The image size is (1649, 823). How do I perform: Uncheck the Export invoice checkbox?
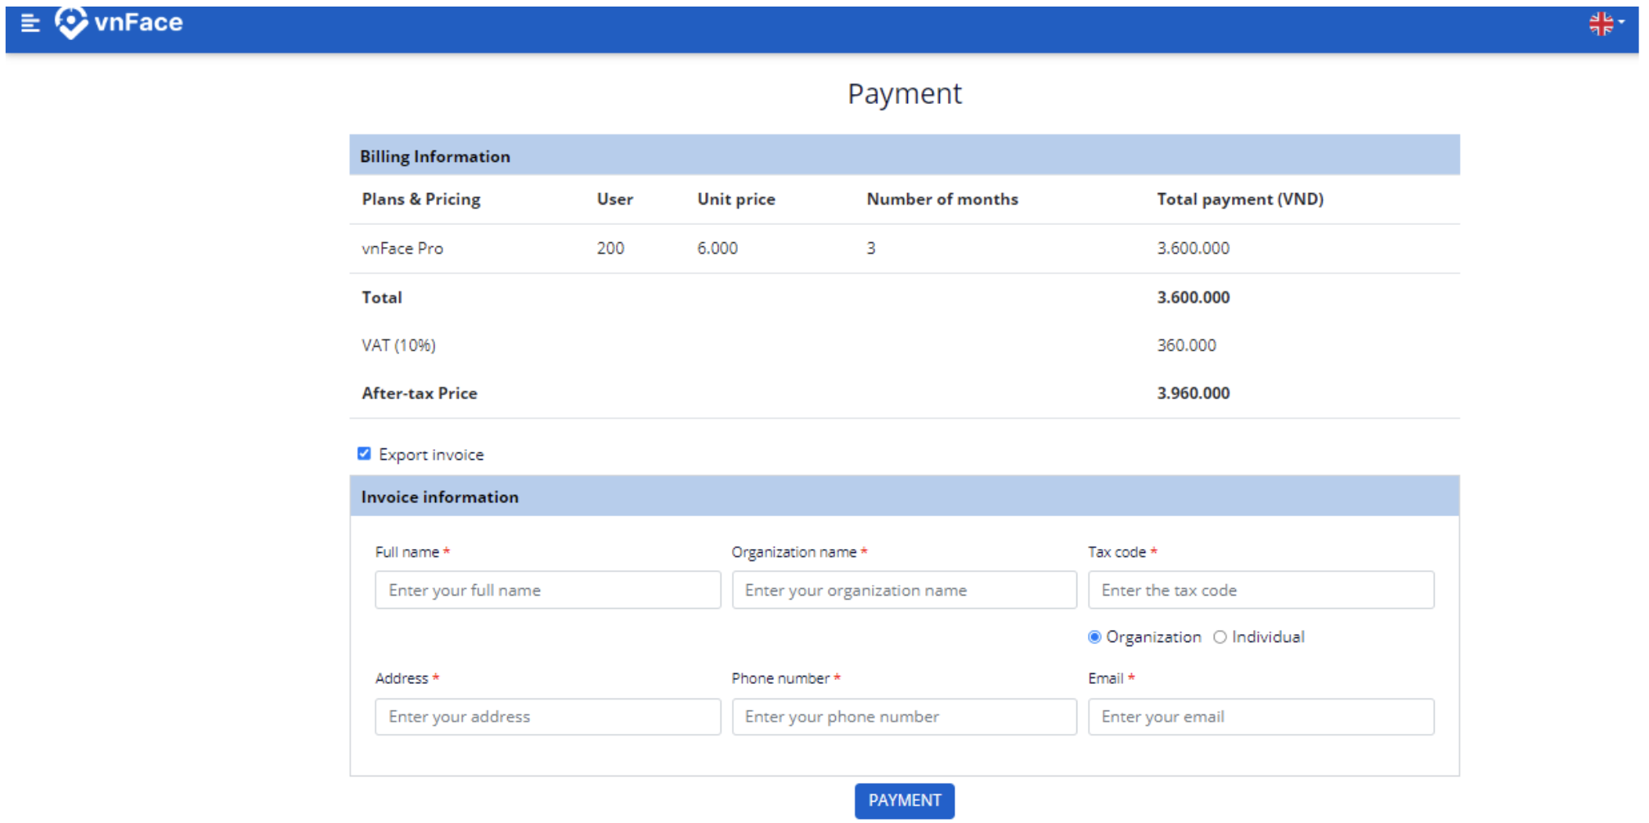point(364,454)
